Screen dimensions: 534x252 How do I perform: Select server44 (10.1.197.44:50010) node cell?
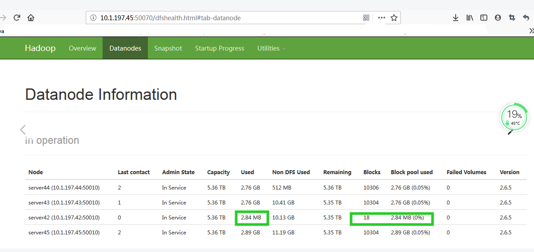point(64,187)
